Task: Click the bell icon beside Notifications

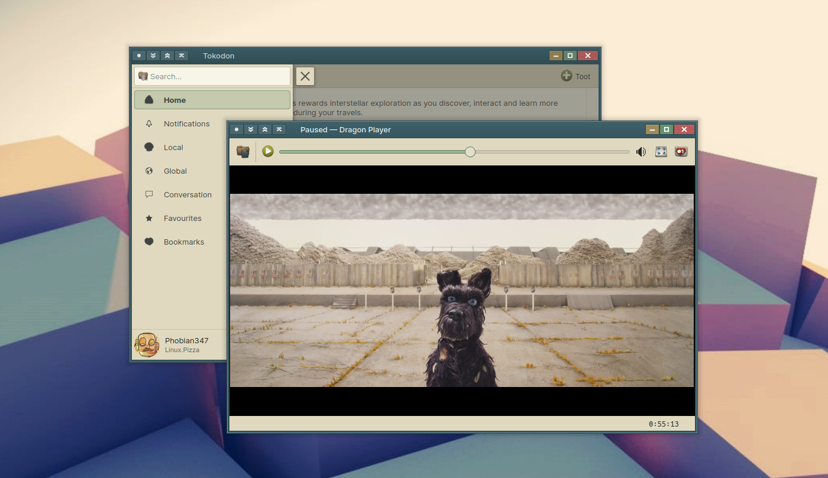Action: click(x=149, y=123)
